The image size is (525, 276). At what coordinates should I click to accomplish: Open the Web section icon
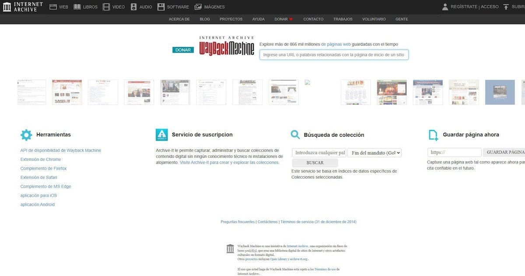[53, 7]
